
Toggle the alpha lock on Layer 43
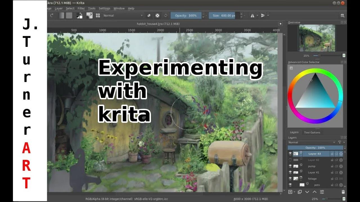coord(337,154)
